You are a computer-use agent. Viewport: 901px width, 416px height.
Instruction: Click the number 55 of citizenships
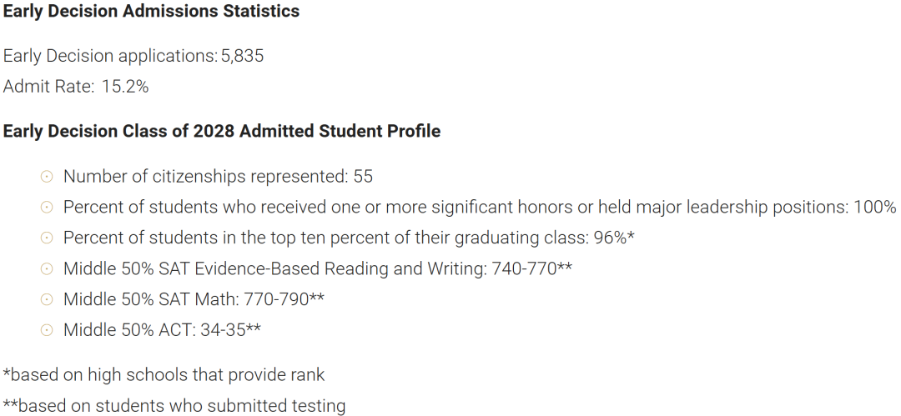coord(363,177)
